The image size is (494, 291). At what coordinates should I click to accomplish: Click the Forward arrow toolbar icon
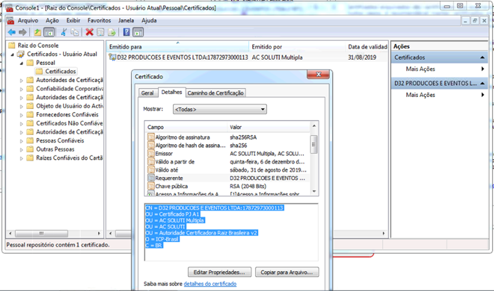point(22,32)
